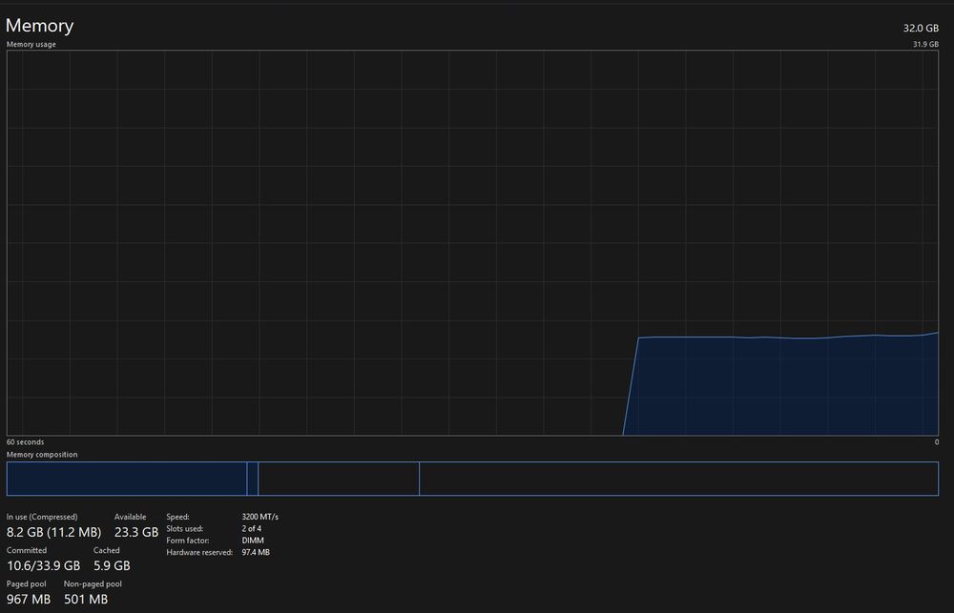Select the 501 MB non-paged pool value
Viewport: 954px width, 613px height.
(x=86, y=599)
